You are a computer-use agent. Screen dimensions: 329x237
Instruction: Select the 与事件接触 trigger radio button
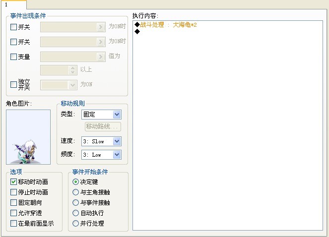pos(75,203)
